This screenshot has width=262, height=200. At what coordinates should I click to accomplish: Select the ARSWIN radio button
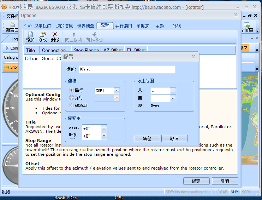pyautogui.click(x=72, y=105)
